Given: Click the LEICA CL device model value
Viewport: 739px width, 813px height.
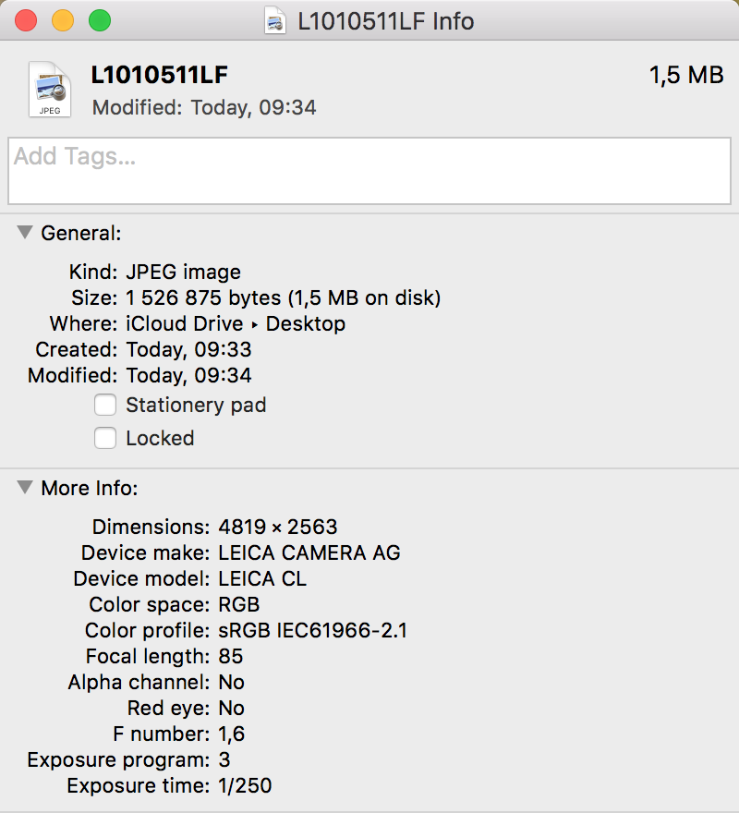Looking at the screenshot, I should [262, 579].
